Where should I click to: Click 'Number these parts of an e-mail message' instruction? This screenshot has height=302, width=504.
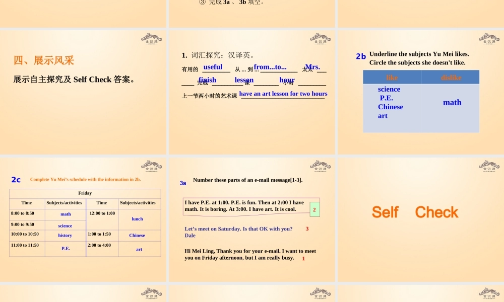tap(248, 180)
